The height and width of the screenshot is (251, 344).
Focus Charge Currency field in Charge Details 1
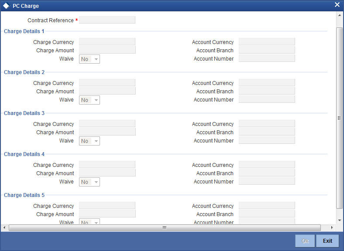107,41
